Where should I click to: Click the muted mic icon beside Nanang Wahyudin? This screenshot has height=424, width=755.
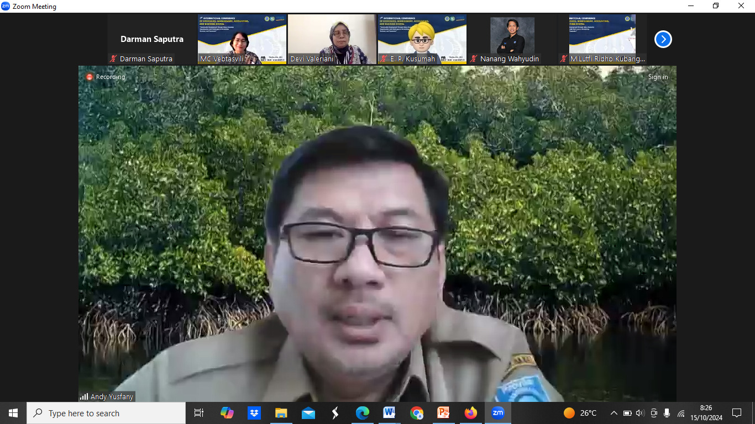[x=474, y=59]
